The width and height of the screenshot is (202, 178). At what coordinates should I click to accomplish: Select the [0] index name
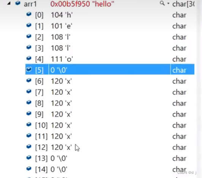39,15
